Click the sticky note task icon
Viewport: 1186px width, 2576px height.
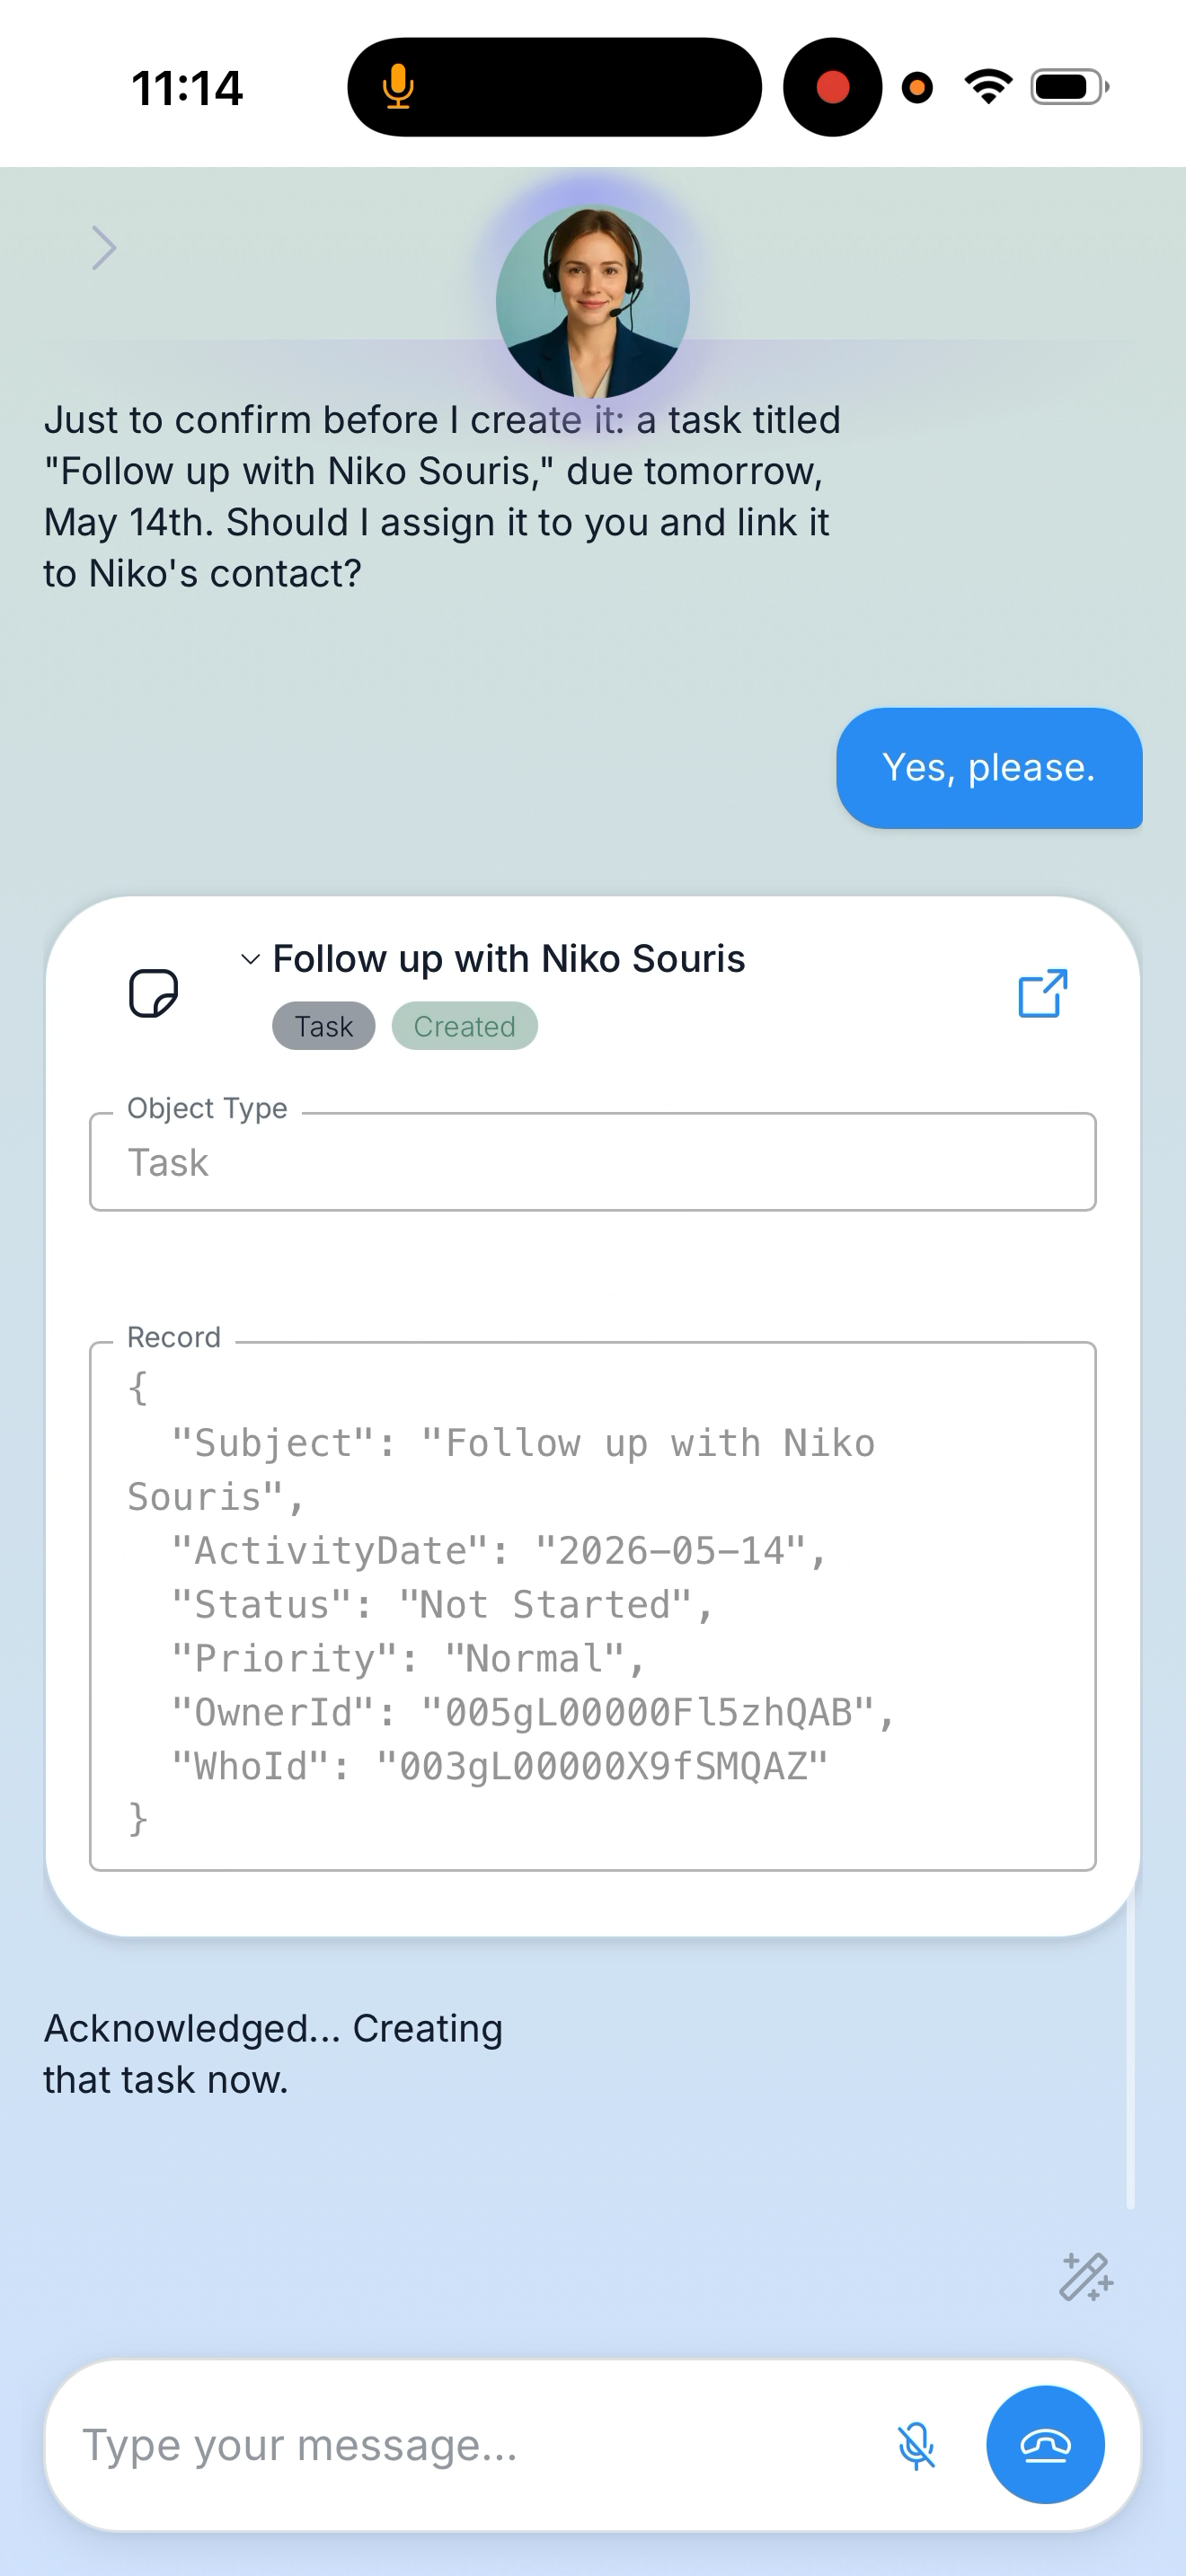coord(154,993)
